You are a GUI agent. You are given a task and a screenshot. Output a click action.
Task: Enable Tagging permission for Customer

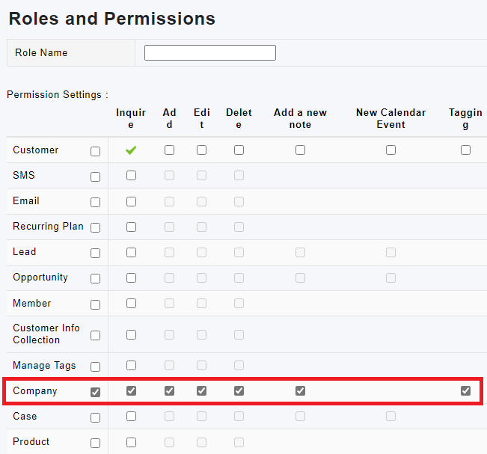465,150
